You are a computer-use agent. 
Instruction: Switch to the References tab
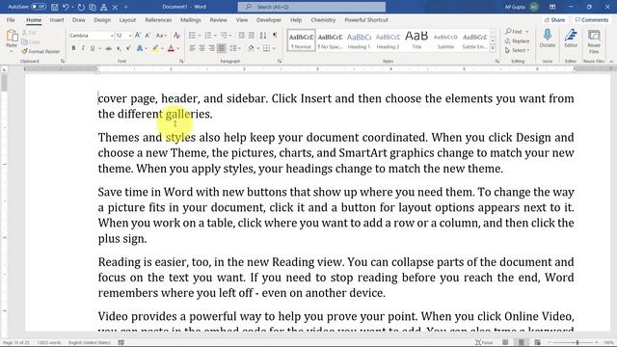point(158,19)
